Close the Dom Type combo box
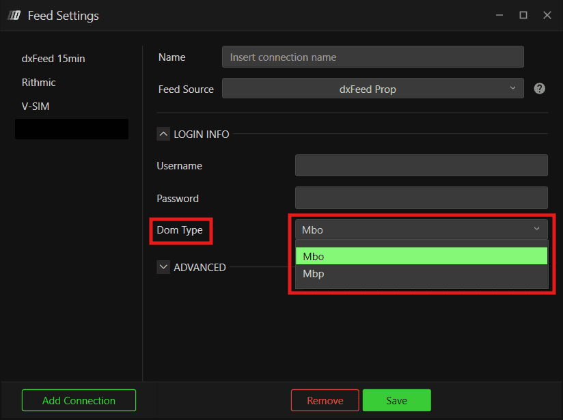 (421, 229)
